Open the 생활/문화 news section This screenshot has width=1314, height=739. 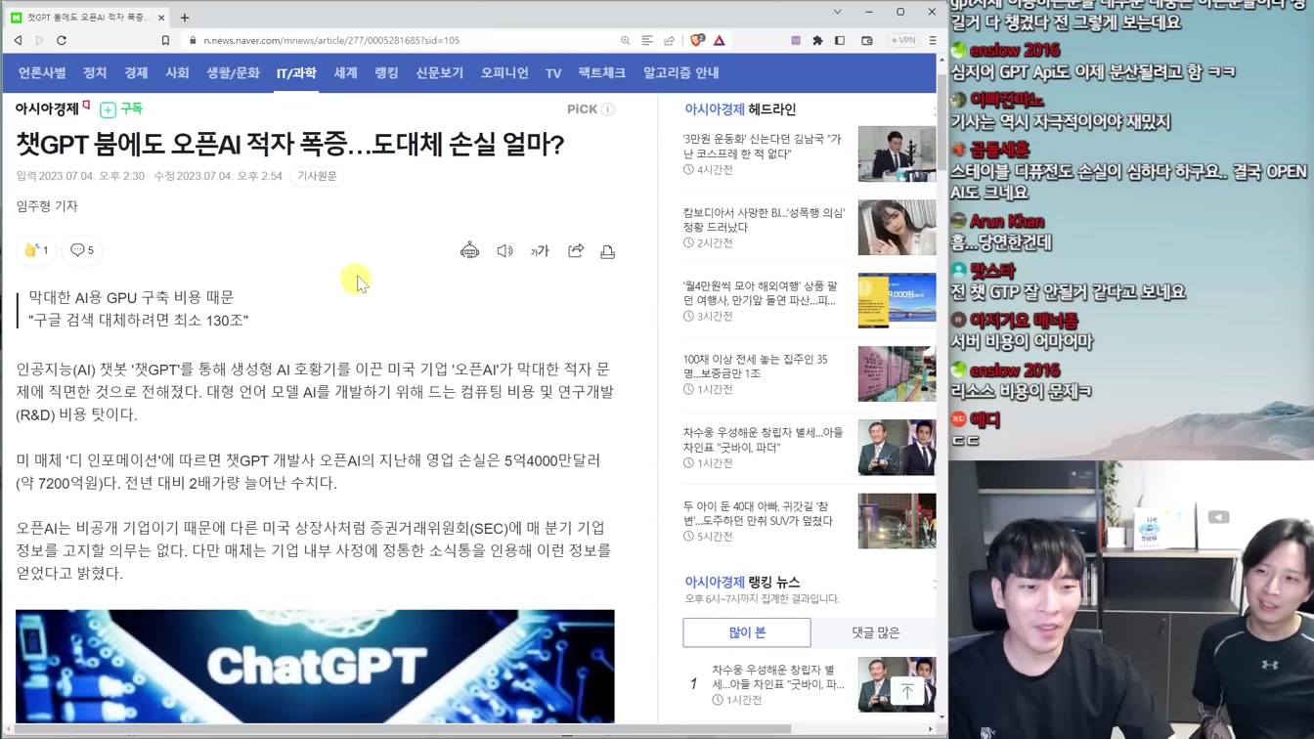(x=233, y=73)
